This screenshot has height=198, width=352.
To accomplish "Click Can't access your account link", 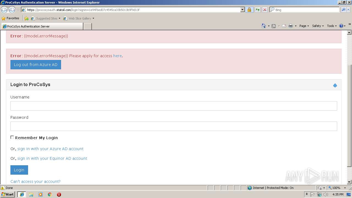I will click(35, 182).
